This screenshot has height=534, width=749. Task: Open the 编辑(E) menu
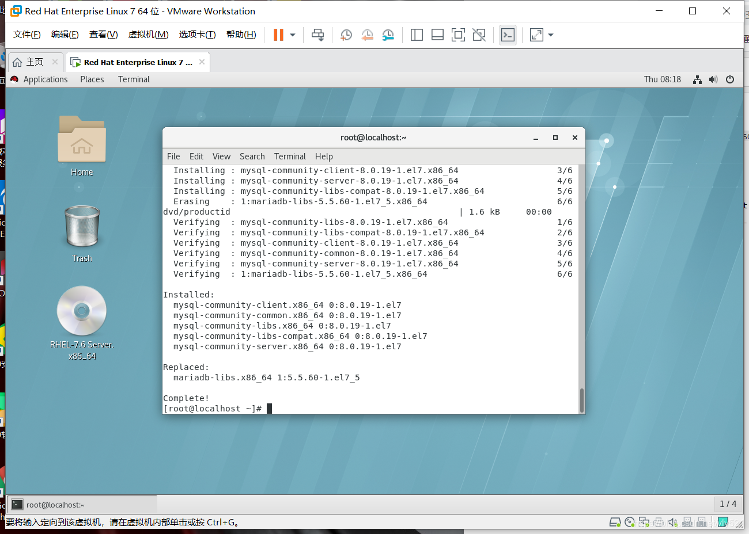65,35
